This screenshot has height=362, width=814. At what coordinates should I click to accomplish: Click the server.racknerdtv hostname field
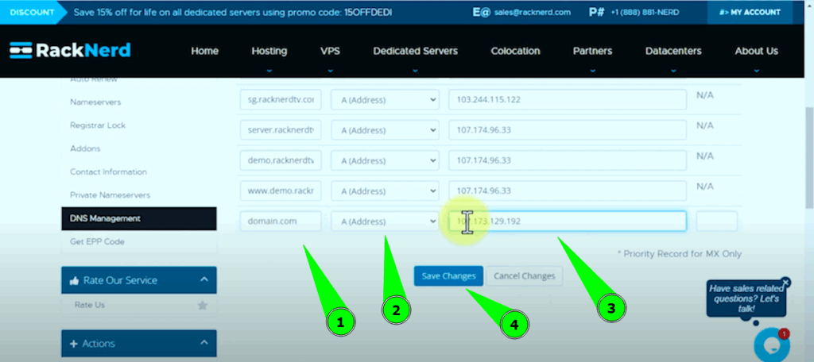[x=281, y=129]
